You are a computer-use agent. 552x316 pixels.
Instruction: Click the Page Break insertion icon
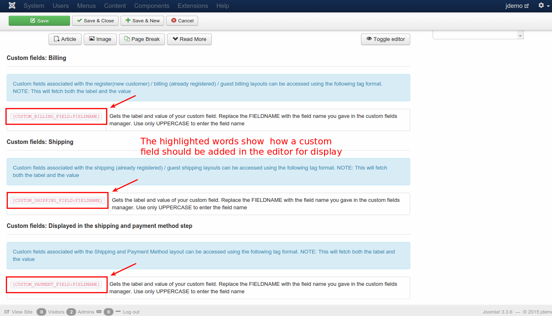click(127, 39)
